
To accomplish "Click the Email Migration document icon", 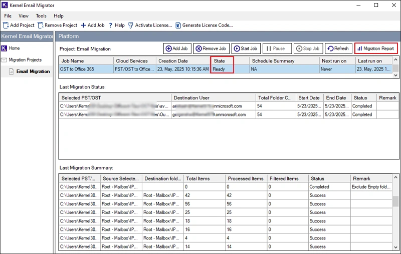I will pyautogui.click(x=11, y=71).
